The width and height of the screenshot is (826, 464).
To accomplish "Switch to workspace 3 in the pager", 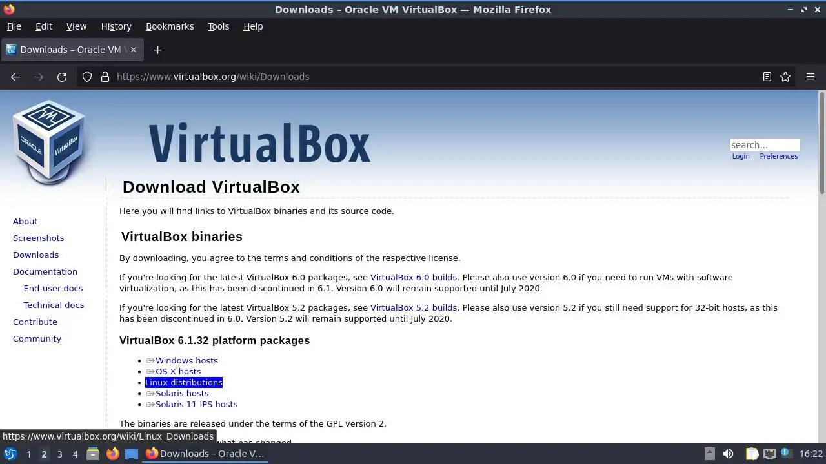I will pyautogui.click(x=59, y=454).
